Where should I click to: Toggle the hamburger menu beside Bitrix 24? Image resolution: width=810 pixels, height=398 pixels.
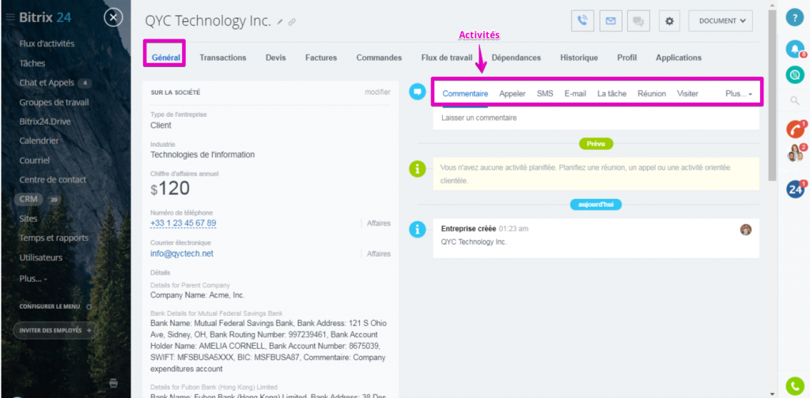coord(9,17)
